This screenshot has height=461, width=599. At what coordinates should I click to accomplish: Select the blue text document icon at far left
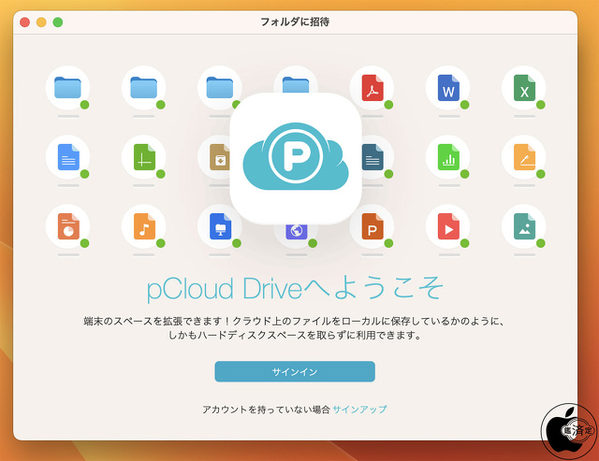[x=67, y=157]
